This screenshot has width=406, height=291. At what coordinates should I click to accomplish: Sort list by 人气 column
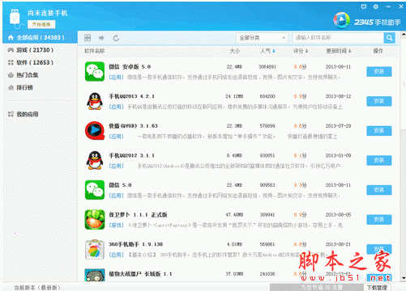(267, 51)
